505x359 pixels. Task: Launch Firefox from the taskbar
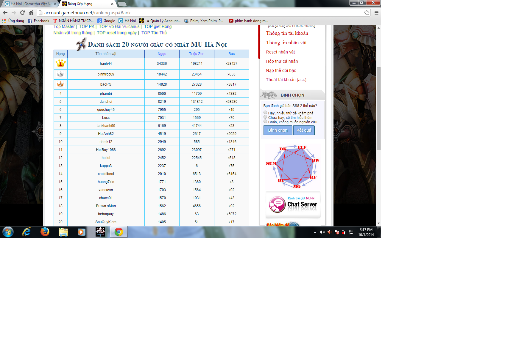45,232
